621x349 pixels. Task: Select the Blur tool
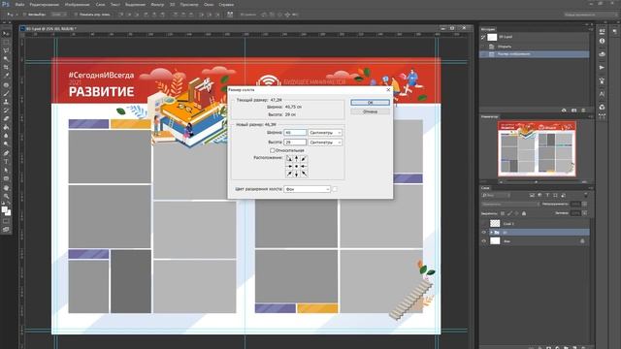(6, 136)
